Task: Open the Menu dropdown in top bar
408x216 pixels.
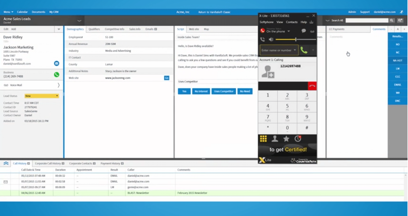Action: (8, 12)
